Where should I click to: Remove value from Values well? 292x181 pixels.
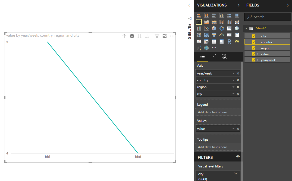(x=238, y=129)
